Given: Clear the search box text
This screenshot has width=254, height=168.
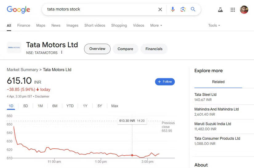Looking at the screenshot, I should 160,10.
